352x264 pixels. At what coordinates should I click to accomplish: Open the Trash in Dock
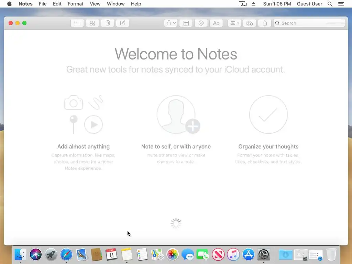[x=331, y=255]
